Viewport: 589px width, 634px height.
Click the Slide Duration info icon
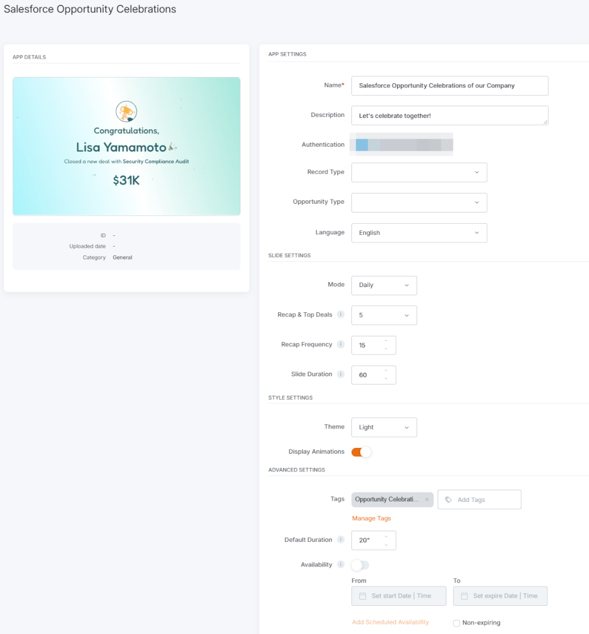coord(341,375)
